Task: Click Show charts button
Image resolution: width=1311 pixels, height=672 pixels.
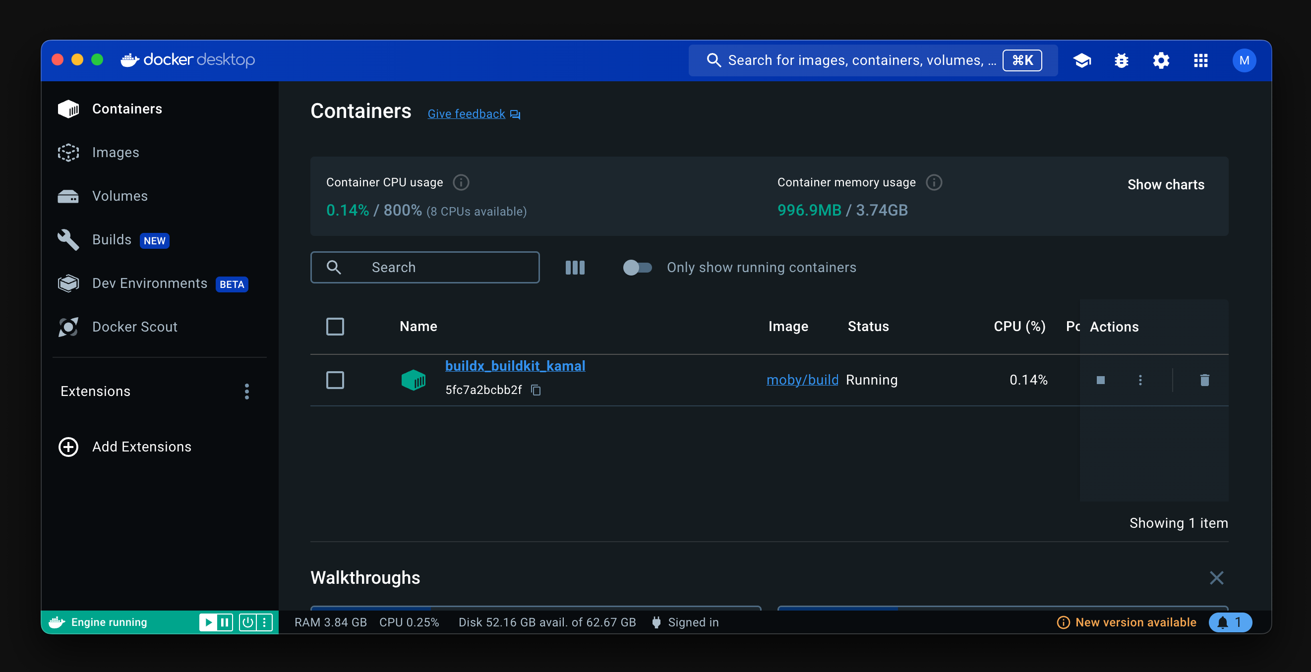Action: 1165,185
